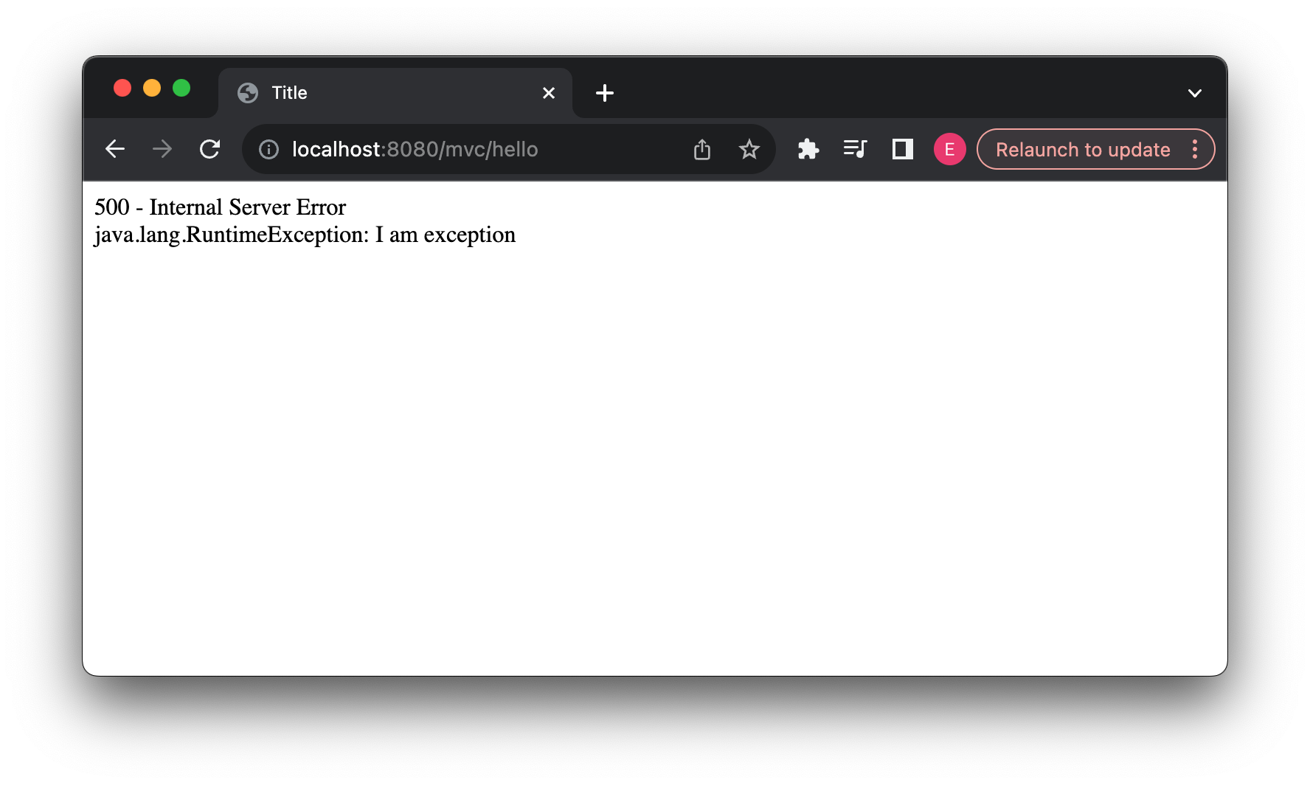This screenshot has width=1310, height=785.
Task: Click the forward navigation arrow
Action: pyautogui.click(x=162, y=149)
